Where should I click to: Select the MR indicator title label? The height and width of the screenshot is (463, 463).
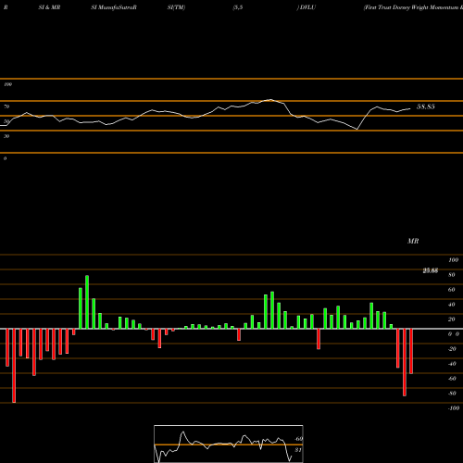tap(413, 241)
